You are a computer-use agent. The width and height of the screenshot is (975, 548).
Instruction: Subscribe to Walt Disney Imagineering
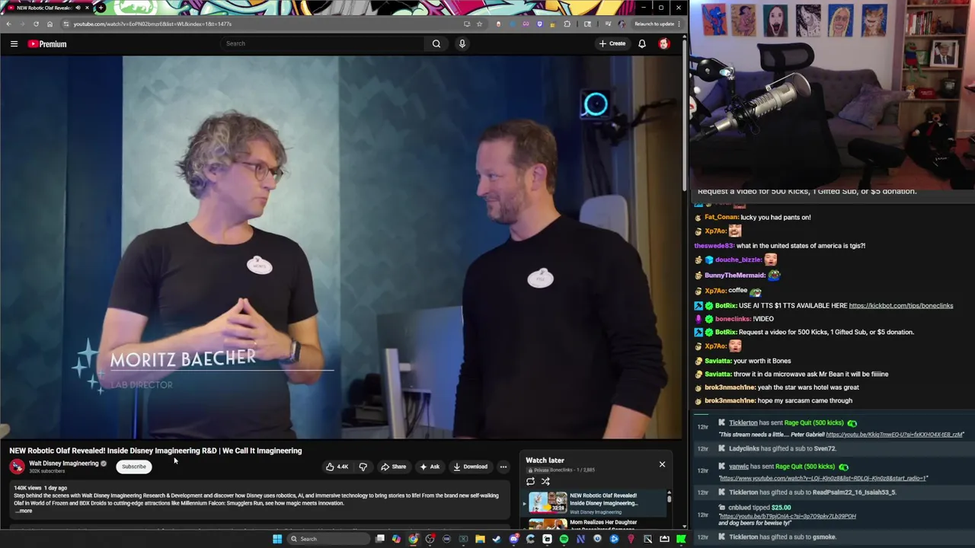pos(133,467)
